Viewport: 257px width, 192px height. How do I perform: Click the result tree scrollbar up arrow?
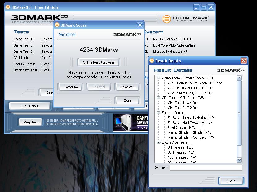click(x=239, y=78)
